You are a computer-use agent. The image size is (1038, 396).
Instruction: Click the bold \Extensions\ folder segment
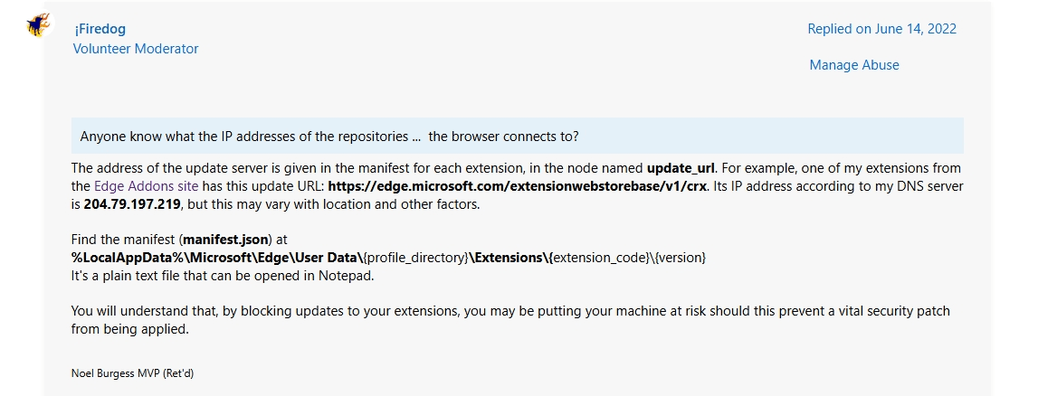[509, 258]
